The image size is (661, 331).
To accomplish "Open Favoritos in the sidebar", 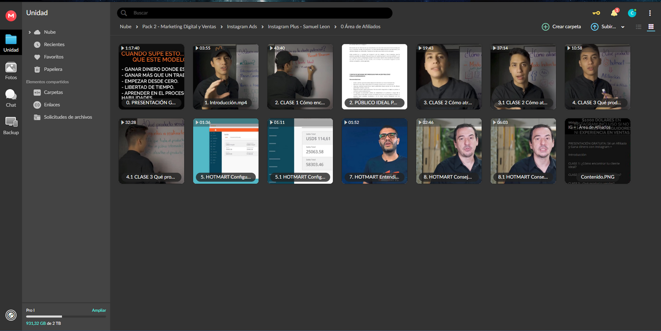I will tap(54, 57).
